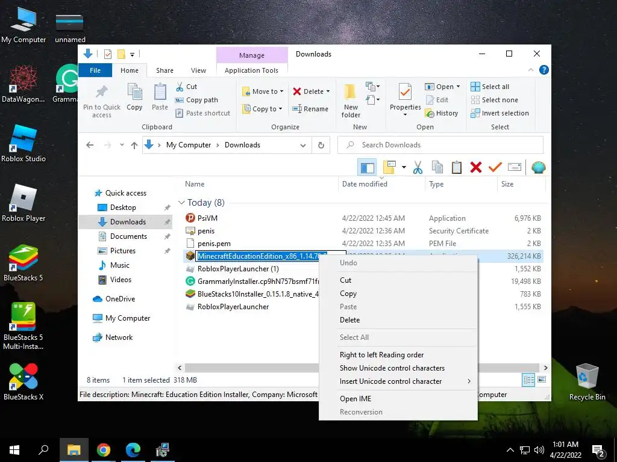Click clipboard paste icon in secondary toolbar
The image size is (617, 462).
pyautogui.click(x=457, y=168)
